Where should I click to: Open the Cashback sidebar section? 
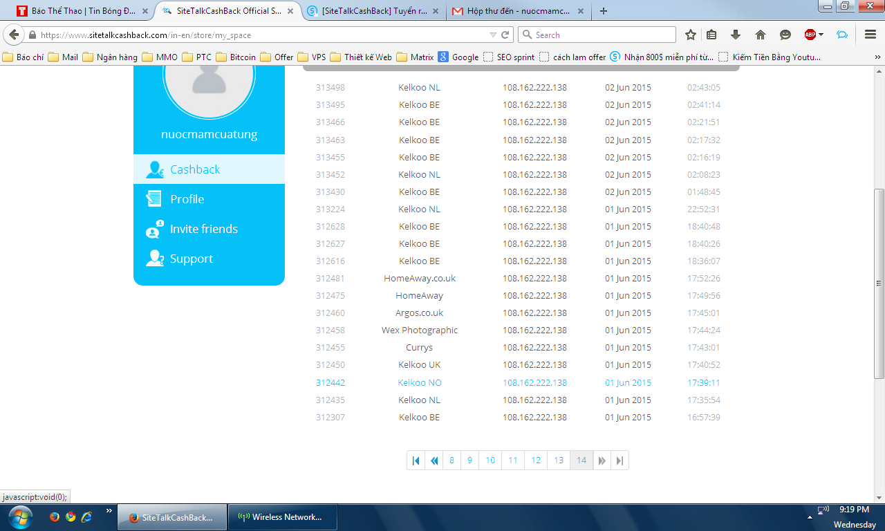tap(195, 169)
